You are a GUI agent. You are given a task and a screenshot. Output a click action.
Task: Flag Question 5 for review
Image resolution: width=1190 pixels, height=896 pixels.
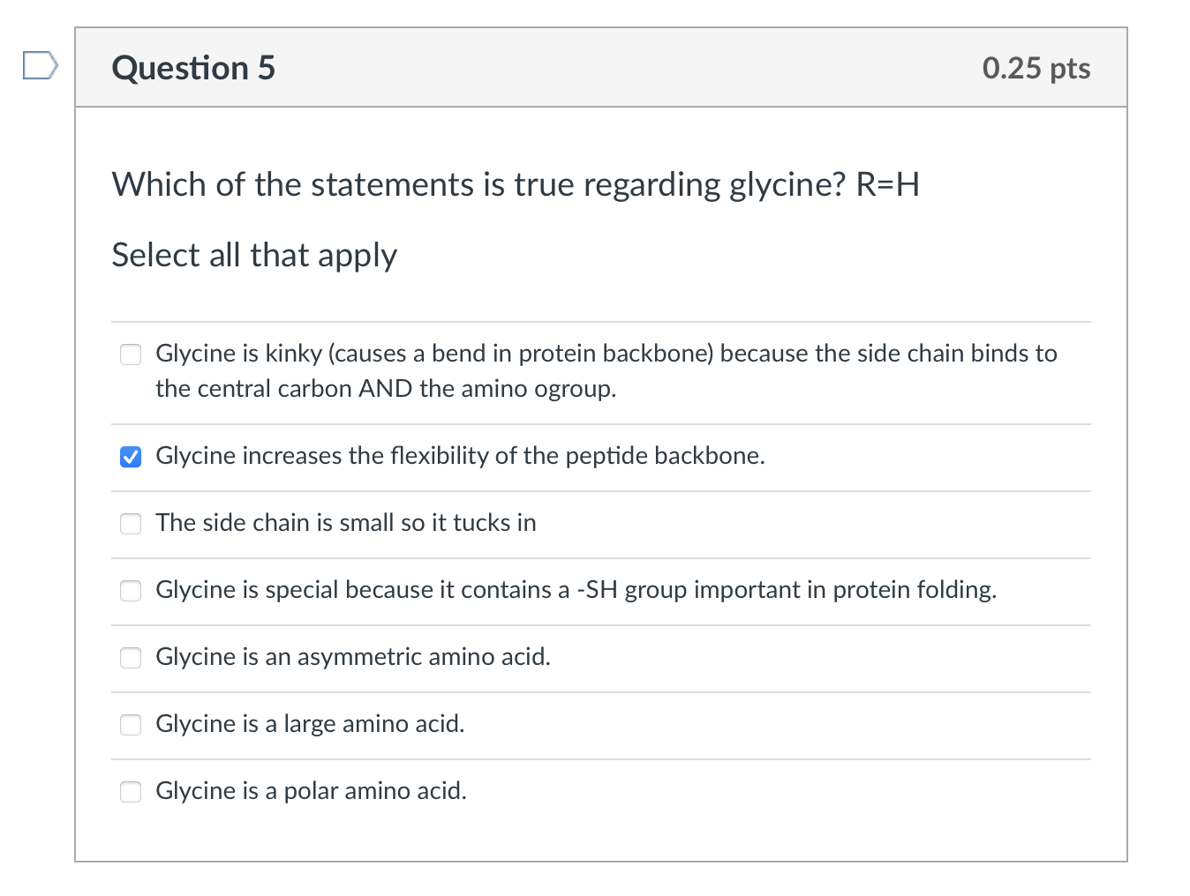tap(40, 66)
